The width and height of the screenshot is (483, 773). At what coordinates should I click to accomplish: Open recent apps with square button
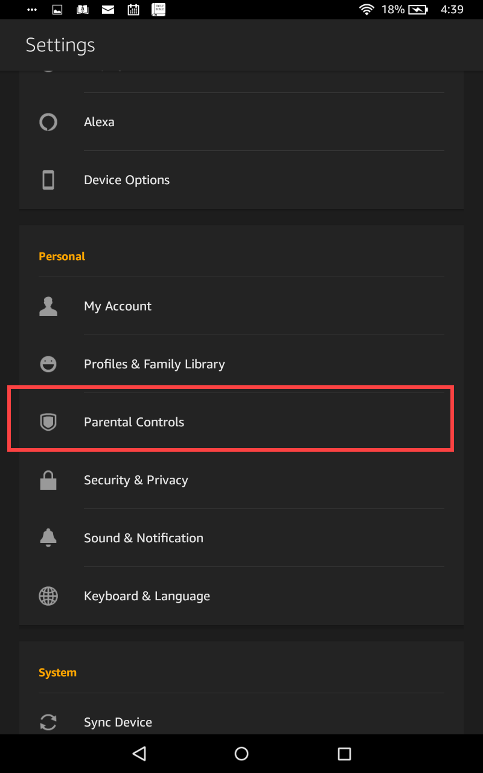point(344,753)
